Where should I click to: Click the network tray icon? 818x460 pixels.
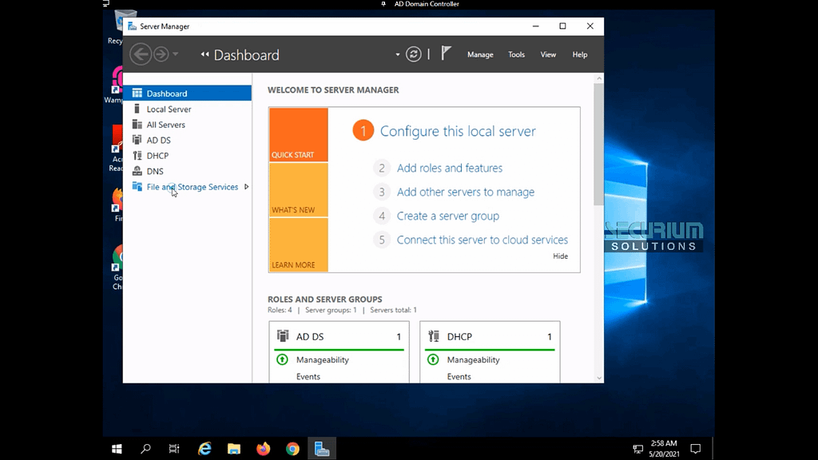[637, 449]
